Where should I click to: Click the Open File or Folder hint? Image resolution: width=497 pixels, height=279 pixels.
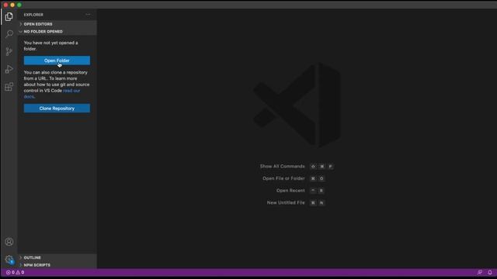(294, 178)
